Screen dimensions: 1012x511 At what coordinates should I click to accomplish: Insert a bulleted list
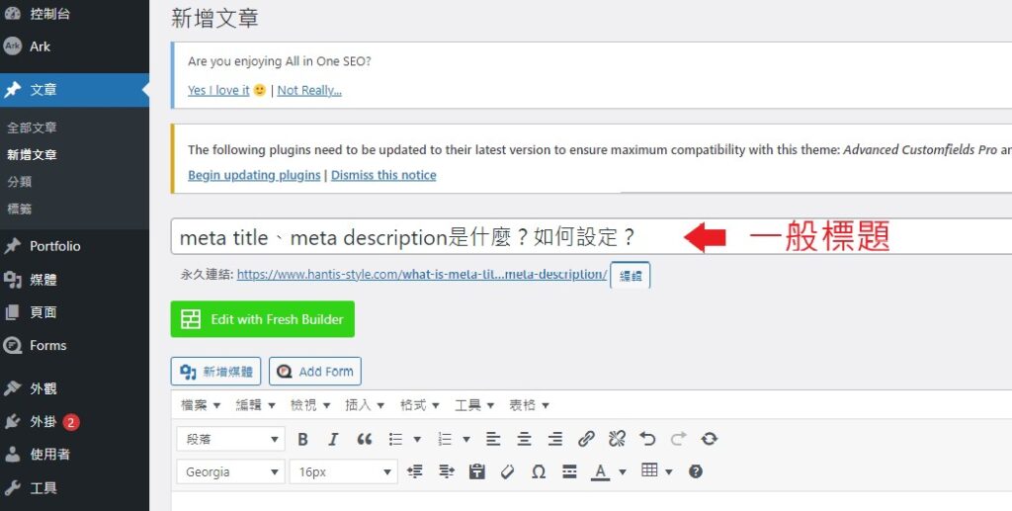395,440
